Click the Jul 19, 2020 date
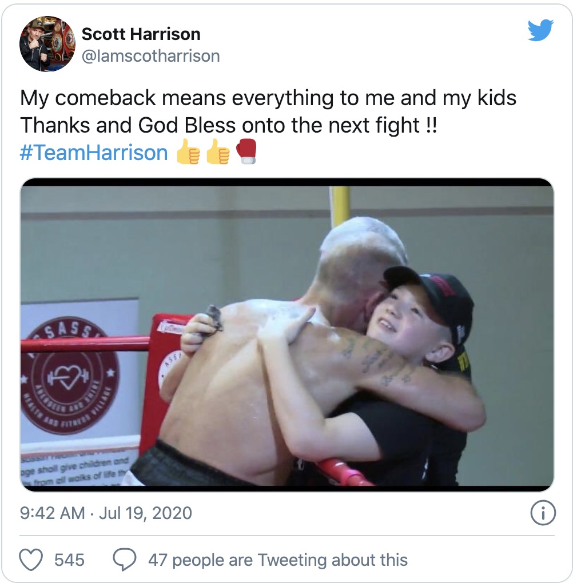The width and height of the screenshot is (573, 583). click(x=145, y=513)
